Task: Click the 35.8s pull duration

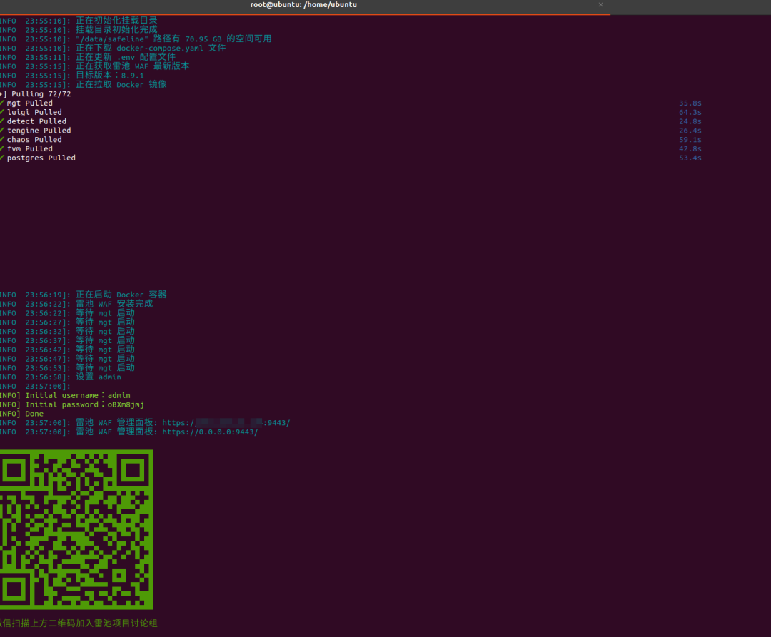Action: coord(690,103)
